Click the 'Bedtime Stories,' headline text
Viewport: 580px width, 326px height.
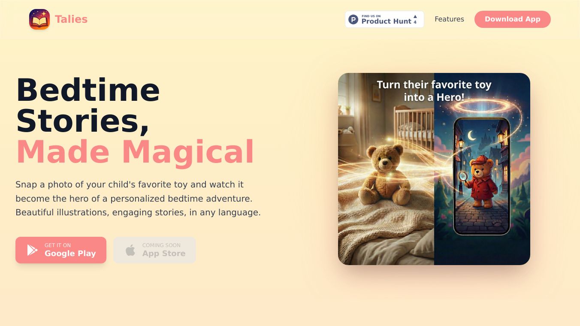click(x=88, y=106)
